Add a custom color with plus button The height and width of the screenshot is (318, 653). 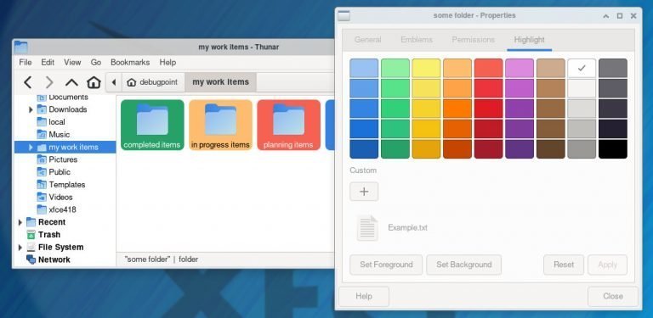pos(364,192)
